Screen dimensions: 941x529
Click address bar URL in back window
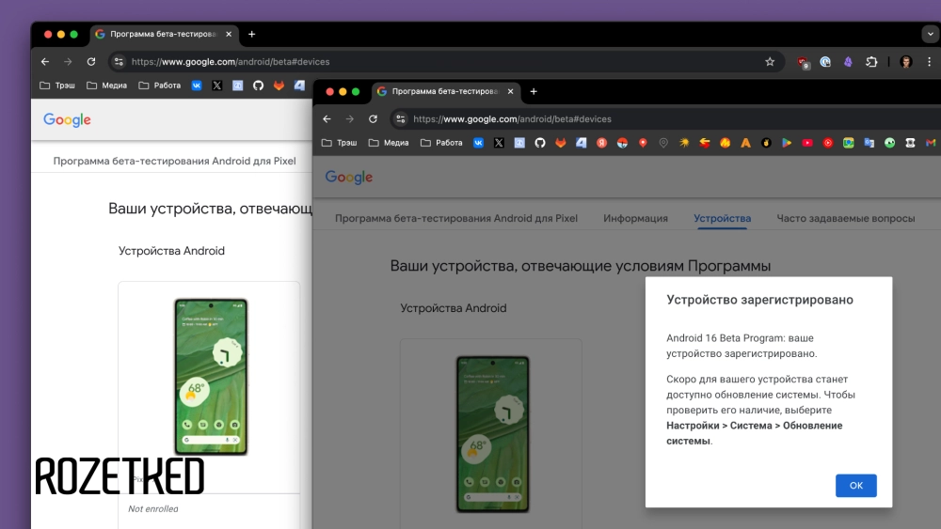tap(231, 62)
